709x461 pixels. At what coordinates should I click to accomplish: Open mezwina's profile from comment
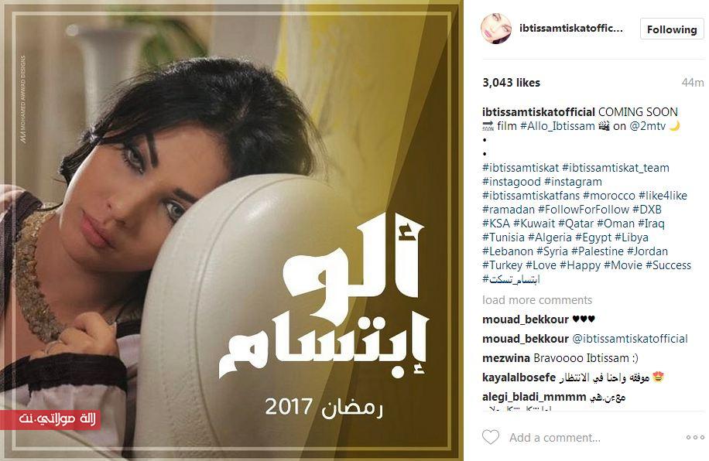click(506, 358)
